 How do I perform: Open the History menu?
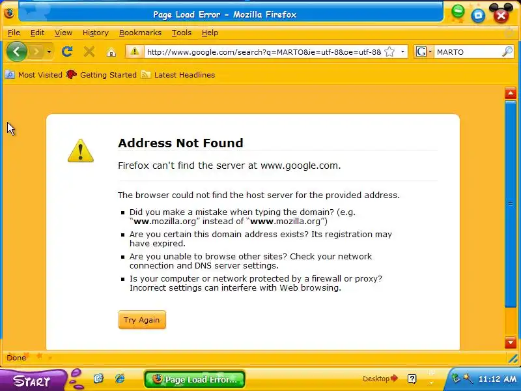tap(96, 33)
